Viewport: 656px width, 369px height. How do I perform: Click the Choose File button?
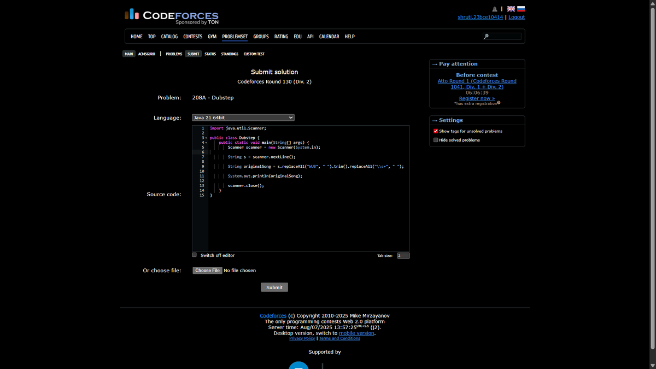(x=207, y=270)
